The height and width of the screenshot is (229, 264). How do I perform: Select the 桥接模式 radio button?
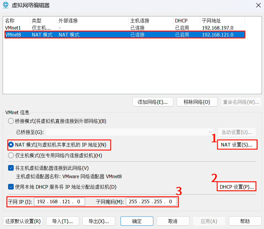coord(11,121)
